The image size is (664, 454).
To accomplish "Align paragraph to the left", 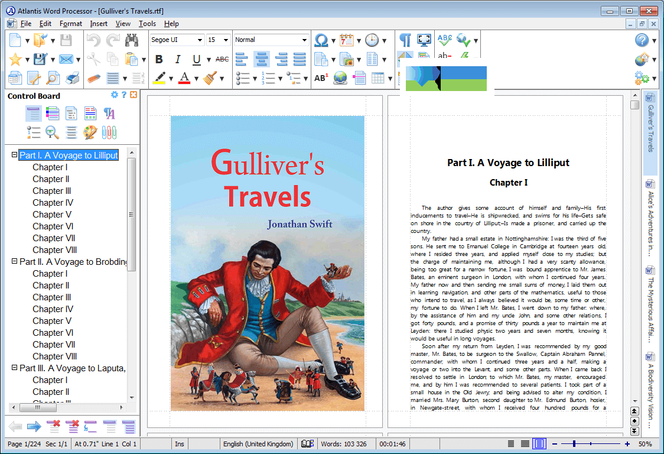I will [242, 59].
